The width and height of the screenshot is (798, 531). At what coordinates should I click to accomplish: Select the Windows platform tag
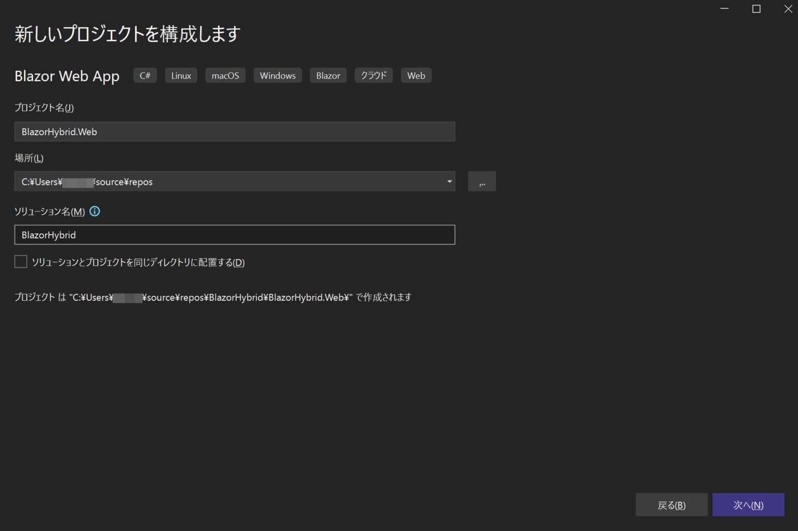point(277,75)
